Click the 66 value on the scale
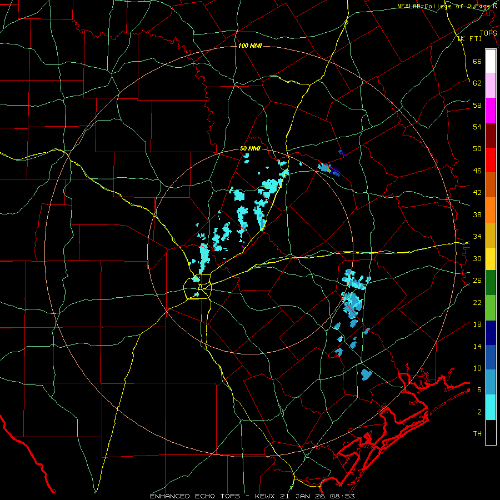The height and width of the screenshot is (500, 500). (477, 61)
